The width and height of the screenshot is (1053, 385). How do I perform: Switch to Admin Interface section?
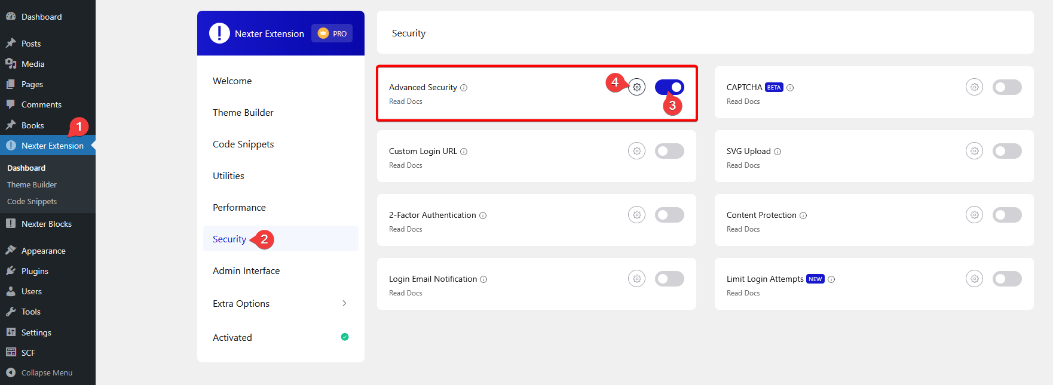tap(246, 270)
